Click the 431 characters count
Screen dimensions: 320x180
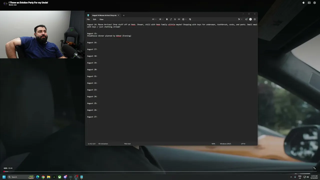click(x=103, y=144)
